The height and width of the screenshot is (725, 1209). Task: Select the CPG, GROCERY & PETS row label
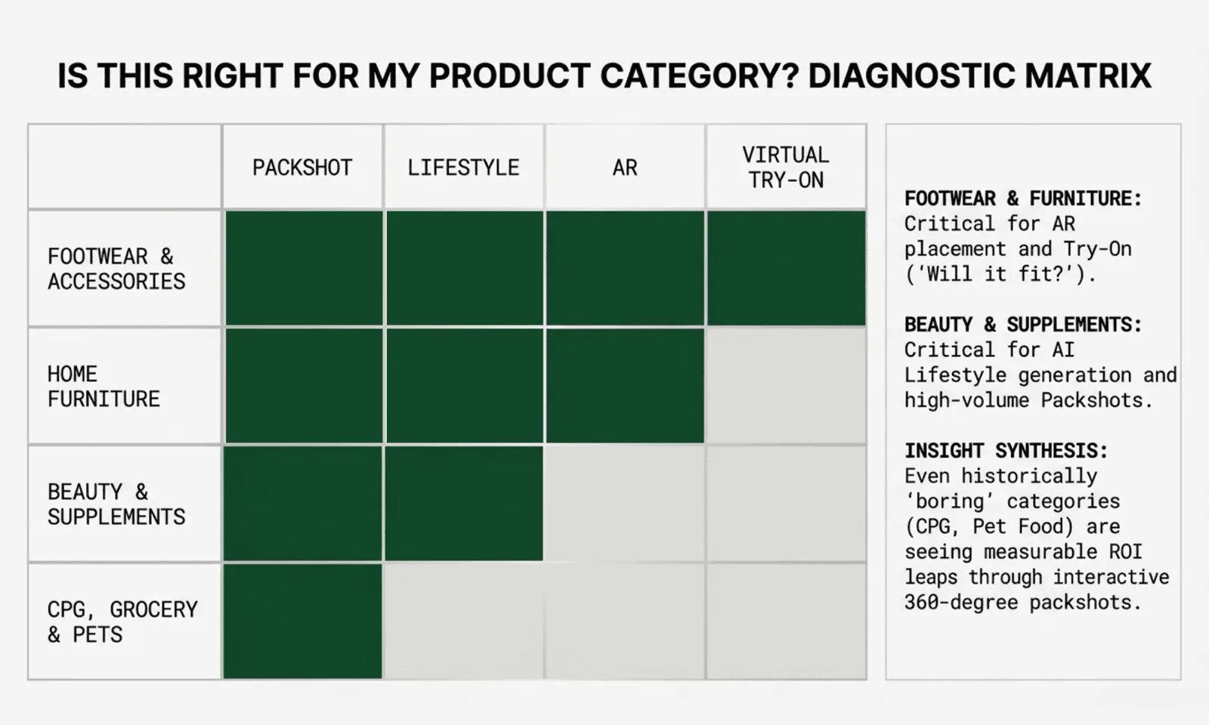[x=122, y=622]
